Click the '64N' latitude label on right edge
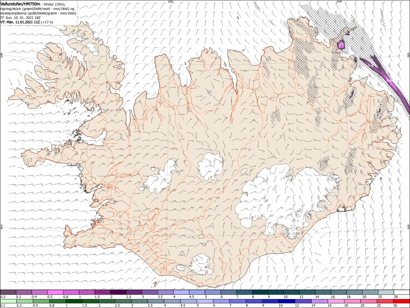 [408, 227]
